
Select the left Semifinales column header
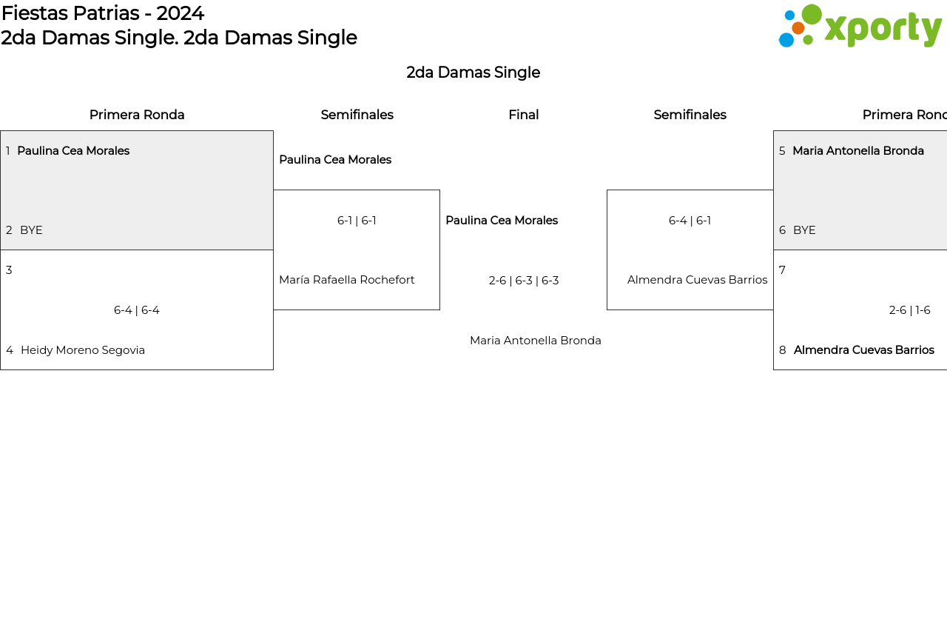357,115
